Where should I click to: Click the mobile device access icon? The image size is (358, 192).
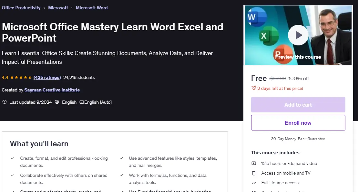(254, 173)
